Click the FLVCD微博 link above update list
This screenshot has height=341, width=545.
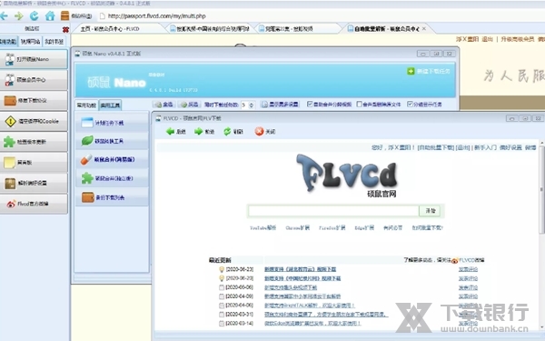coord(471,260)
